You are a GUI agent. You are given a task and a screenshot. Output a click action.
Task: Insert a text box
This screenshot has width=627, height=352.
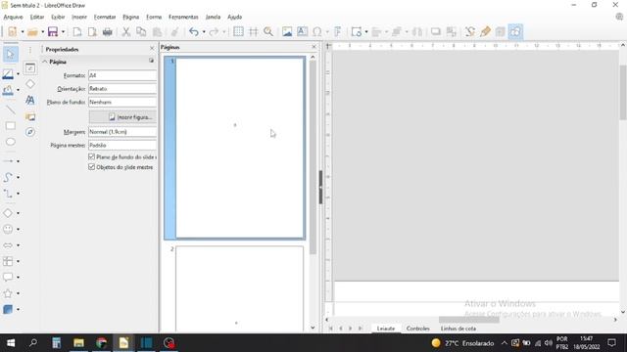[303, 31]
